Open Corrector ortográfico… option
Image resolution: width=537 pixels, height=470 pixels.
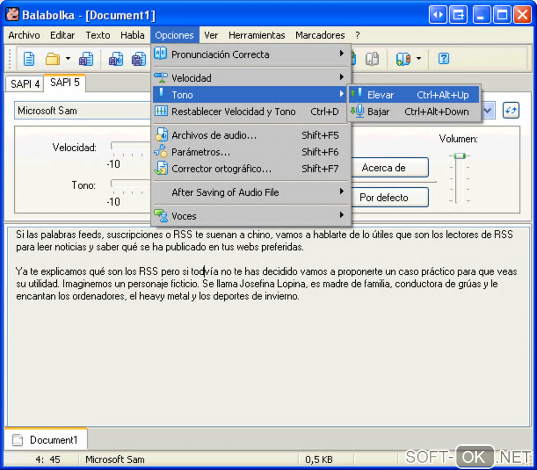(250, 168)
